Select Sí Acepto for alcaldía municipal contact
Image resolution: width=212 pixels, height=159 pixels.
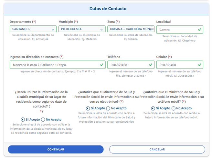pyautogui.click(x=23, y=119)
